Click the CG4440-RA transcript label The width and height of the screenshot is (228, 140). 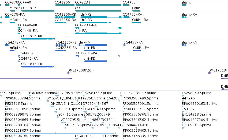pos(28,31)
